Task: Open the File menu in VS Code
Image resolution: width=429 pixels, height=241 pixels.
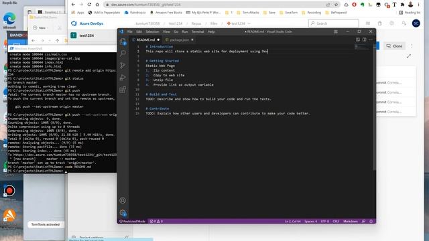Action: (x=129, y=31)
